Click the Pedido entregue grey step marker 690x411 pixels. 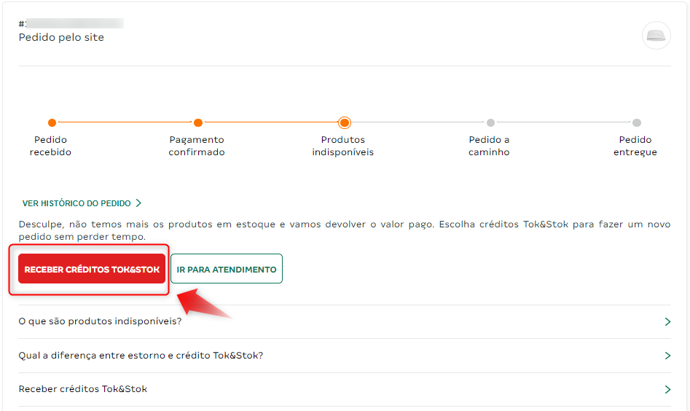(x=637, y=122)
